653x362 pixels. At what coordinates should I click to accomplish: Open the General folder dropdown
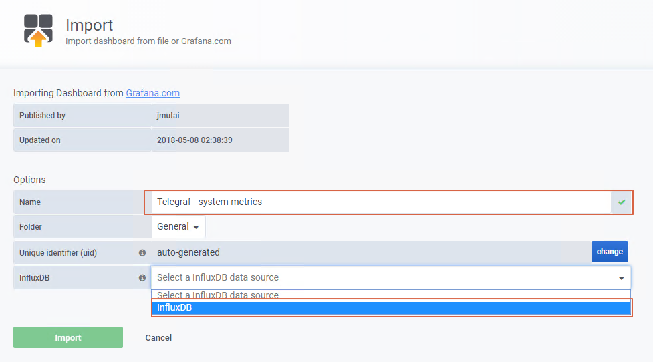click(178, 227)
